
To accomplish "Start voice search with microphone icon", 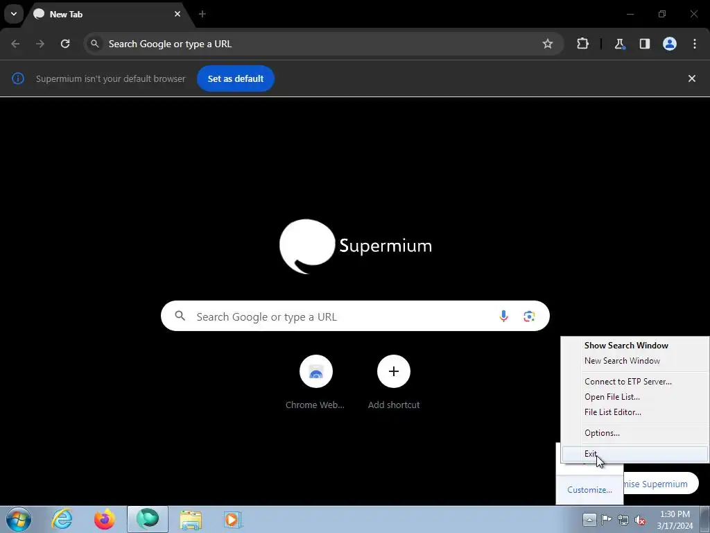I will pos(503,316).
